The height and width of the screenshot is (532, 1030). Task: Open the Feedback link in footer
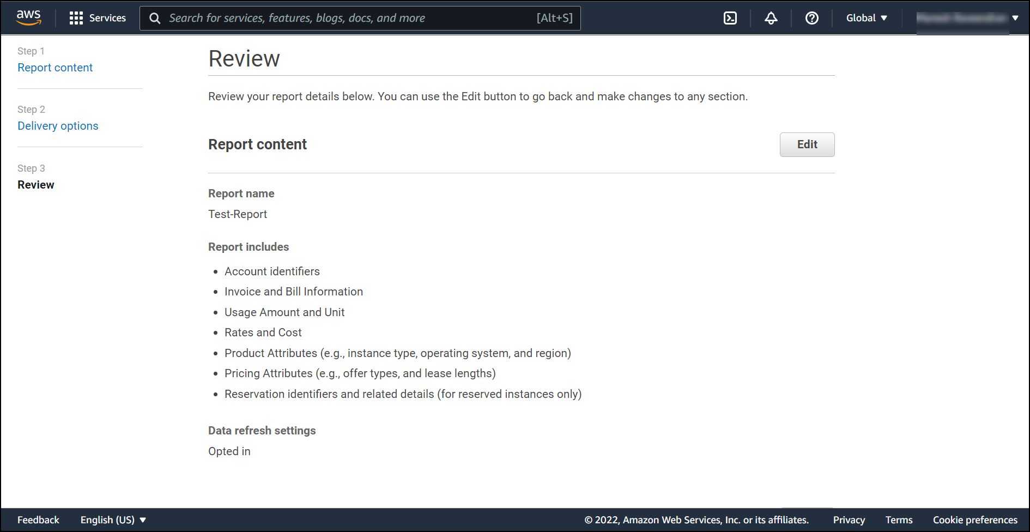[x=38, y=520]
